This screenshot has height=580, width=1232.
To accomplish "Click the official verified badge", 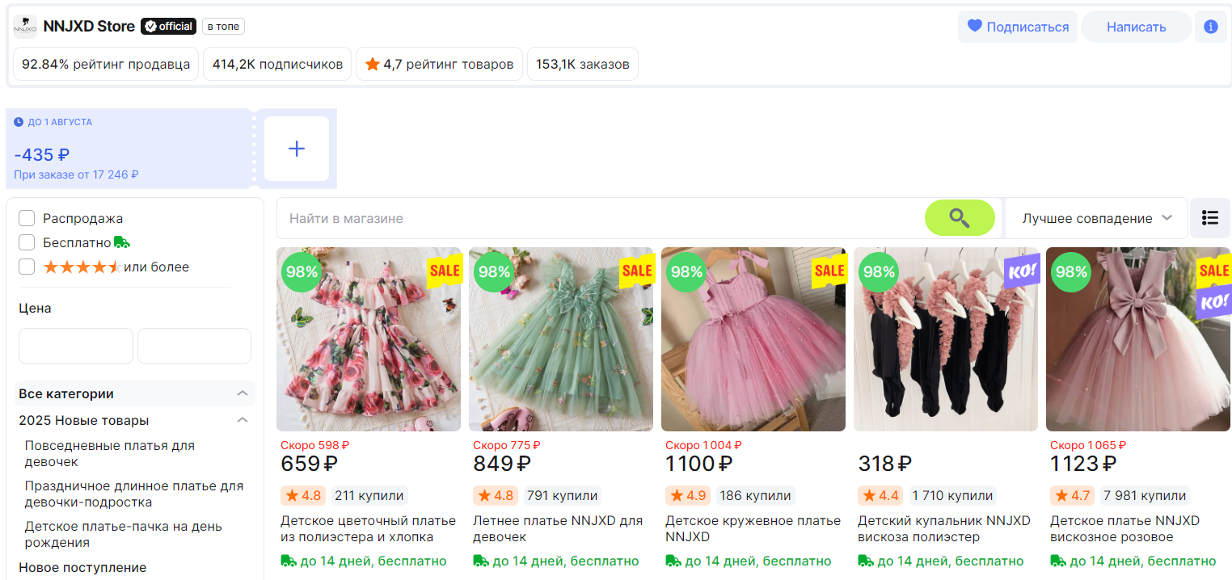I will pos(168,27).
